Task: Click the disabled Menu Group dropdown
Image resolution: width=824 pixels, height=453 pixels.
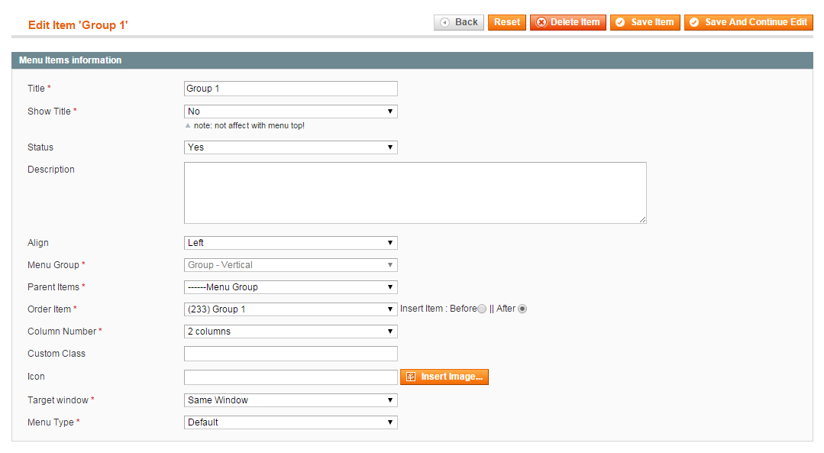Action: click(x=291, y=265)
